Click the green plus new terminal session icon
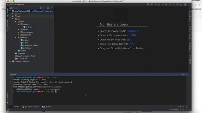 (11, 78)
